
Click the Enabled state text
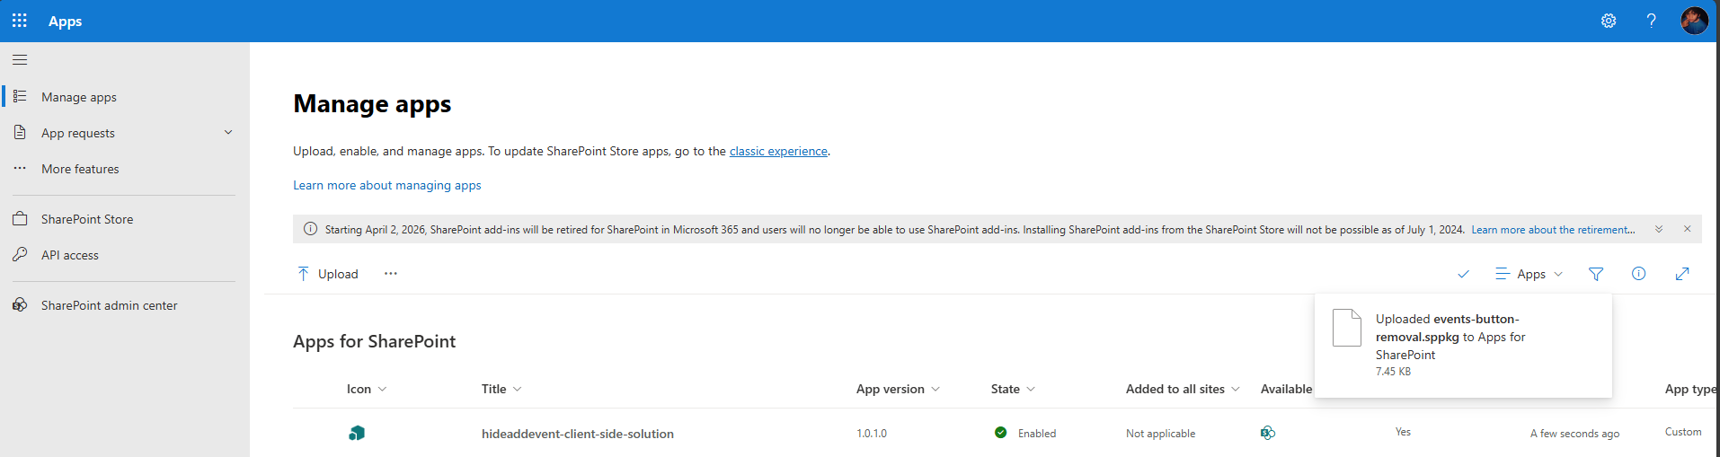tap(1037, 434)
